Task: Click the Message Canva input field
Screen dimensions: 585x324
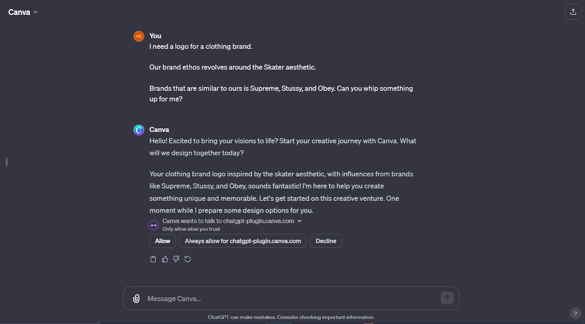Action: (x=256, y=298)
